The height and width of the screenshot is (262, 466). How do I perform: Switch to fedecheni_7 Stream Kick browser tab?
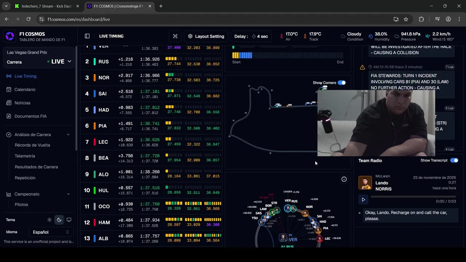point(47,6)
